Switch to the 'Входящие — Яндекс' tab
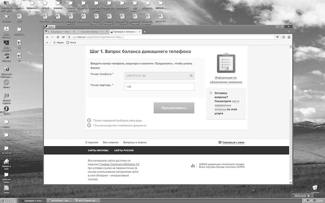The width and height of the screenshot is (325, 203). point(61,32)
